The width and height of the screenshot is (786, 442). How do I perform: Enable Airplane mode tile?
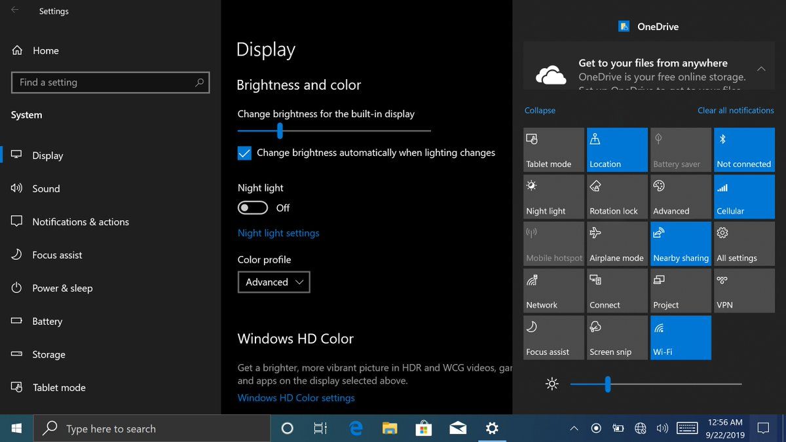tap(617, 244)
